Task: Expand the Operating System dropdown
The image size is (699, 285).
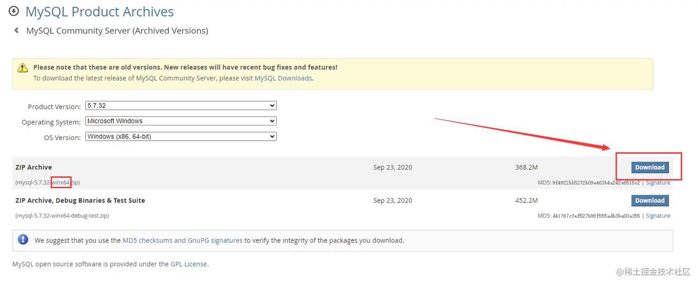Action: (x=181, y=121)
